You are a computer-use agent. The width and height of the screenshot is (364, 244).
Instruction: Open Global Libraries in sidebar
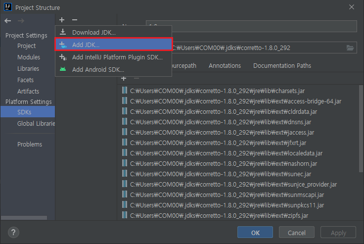(x=36, y=124)
